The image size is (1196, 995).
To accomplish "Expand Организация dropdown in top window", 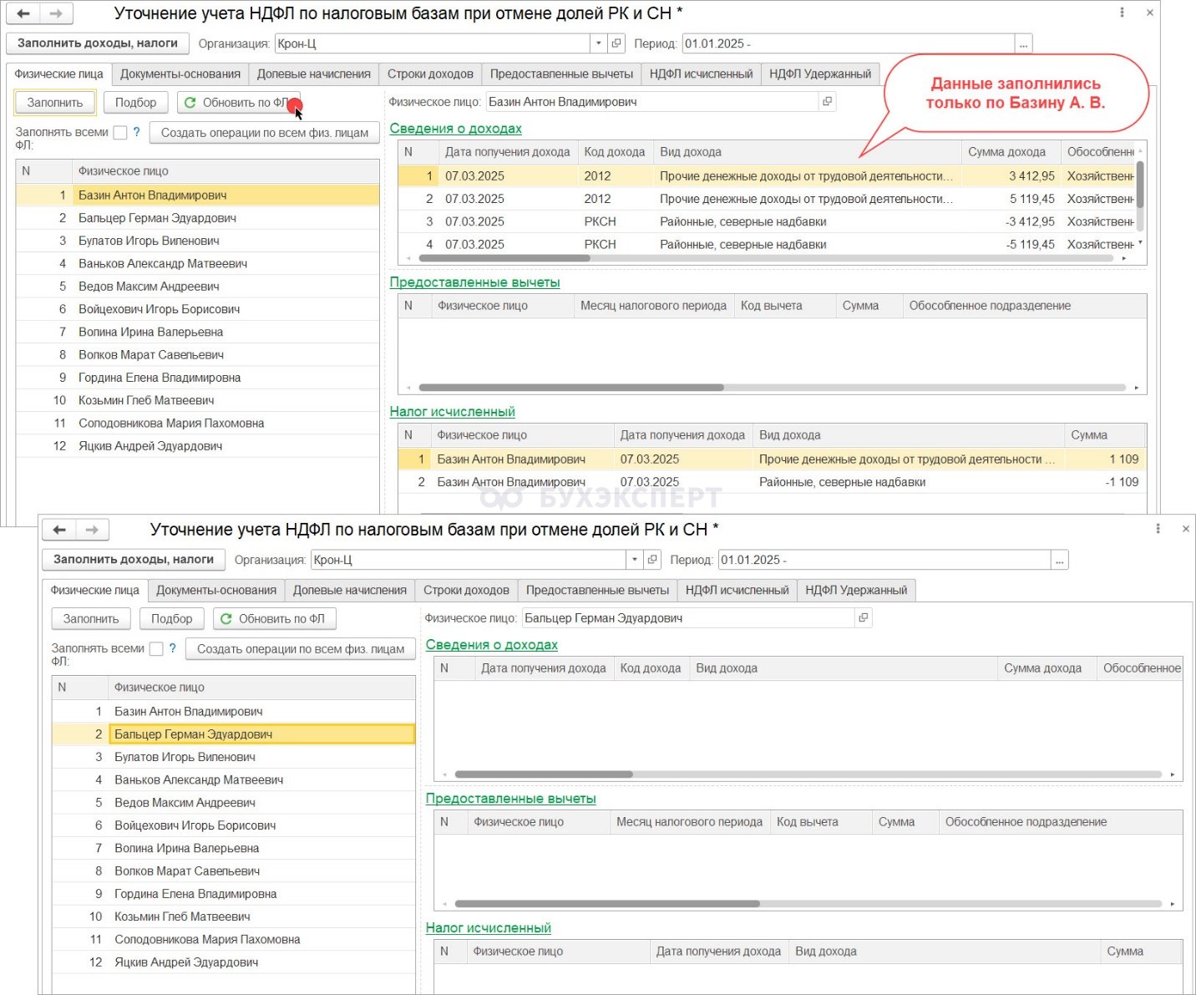I will click(x=599, y=43).
